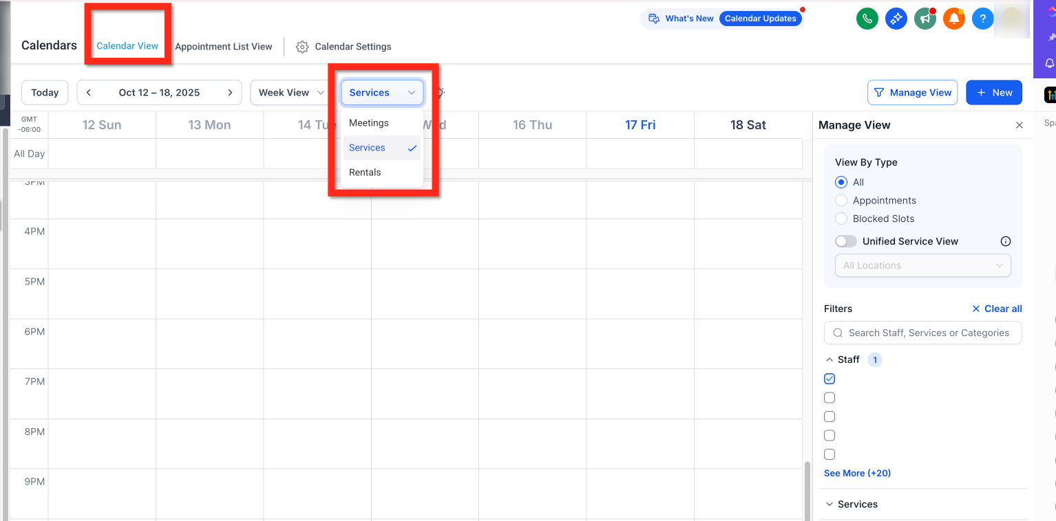Viewport: 1056px width, 521px height.
Task: Switch to the Calendar View tab
Action: pyautogui.click(x=127, y=46)
